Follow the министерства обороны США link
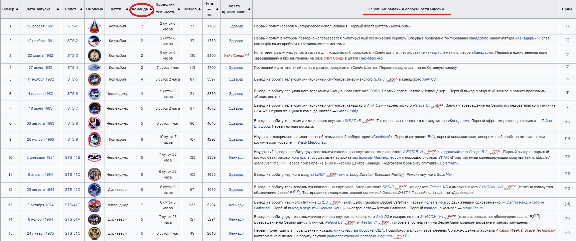Image resolution: width=576 pixels, height=241 pixels. tap(359, 230)
